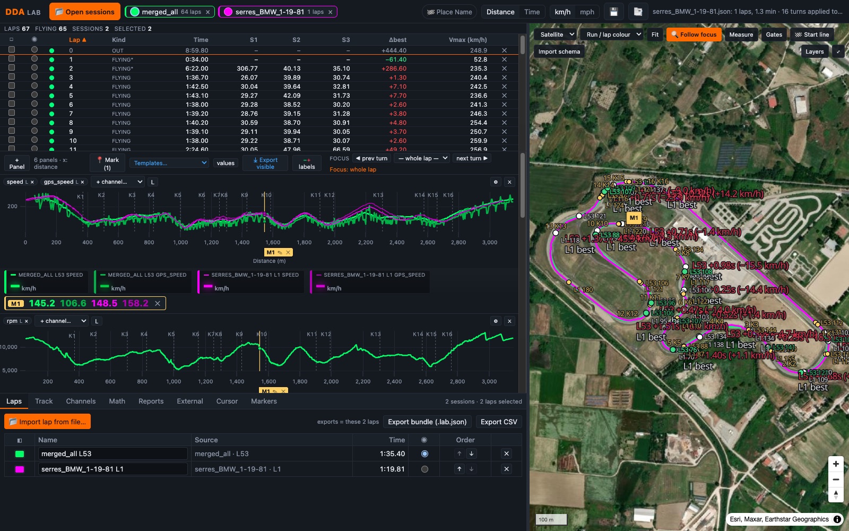Remove the gps_speed channel chip
The image size is (849, 531).
click(x=82, y=182)
